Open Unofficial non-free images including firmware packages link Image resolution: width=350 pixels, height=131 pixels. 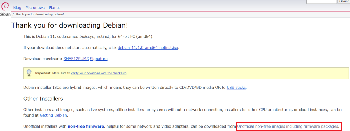coord(288,126)
